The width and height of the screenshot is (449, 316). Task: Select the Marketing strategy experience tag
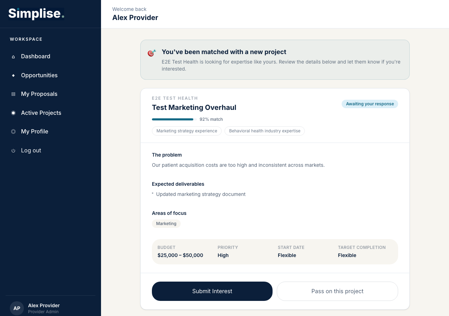[x=187, y=131]
